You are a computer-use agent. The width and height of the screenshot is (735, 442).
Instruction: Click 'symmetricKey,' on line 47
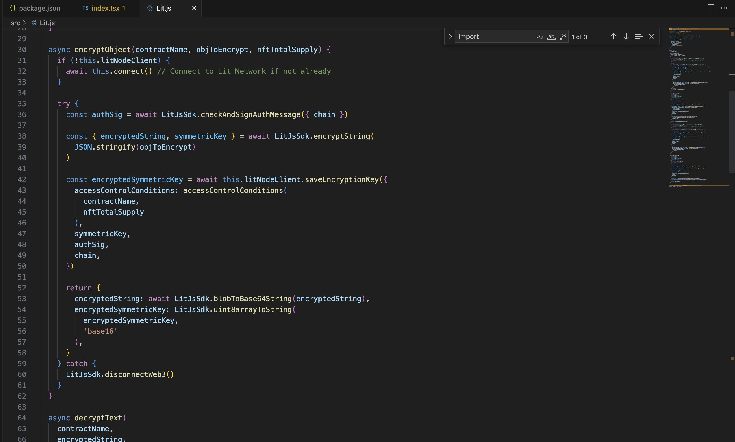pos(102,234)
